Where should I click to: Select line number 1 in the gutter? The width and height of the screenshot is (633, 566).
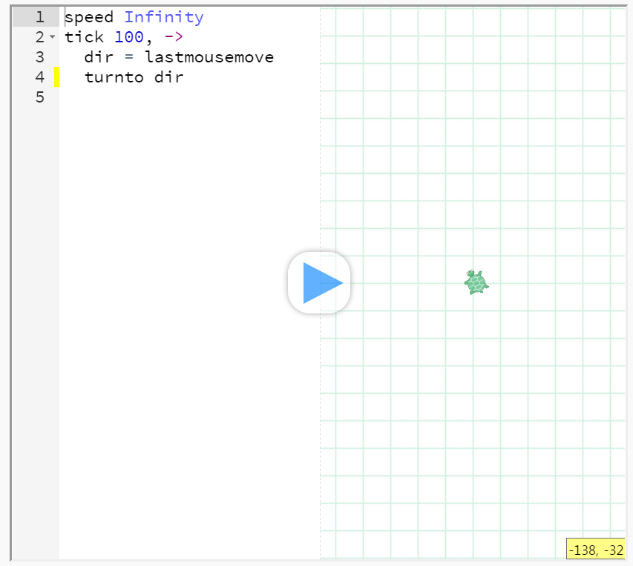[39, 17]
